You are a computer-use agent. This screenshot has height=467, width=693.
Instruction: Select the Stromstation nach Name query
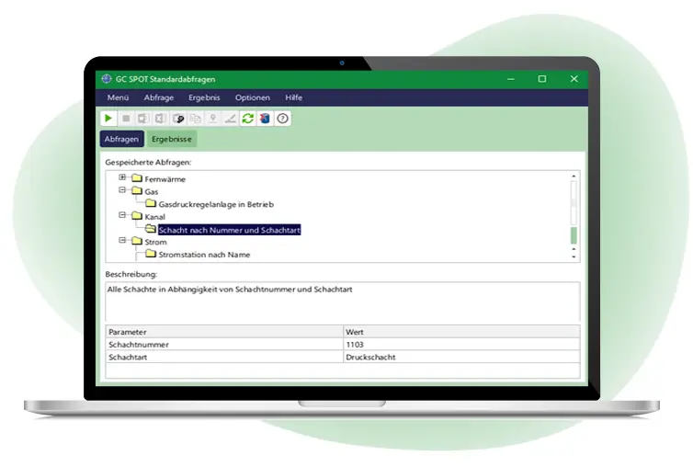click(204, 255)
